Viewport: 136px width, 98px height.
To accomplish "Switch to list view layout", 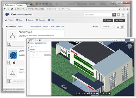I will (x=118, y=27).
